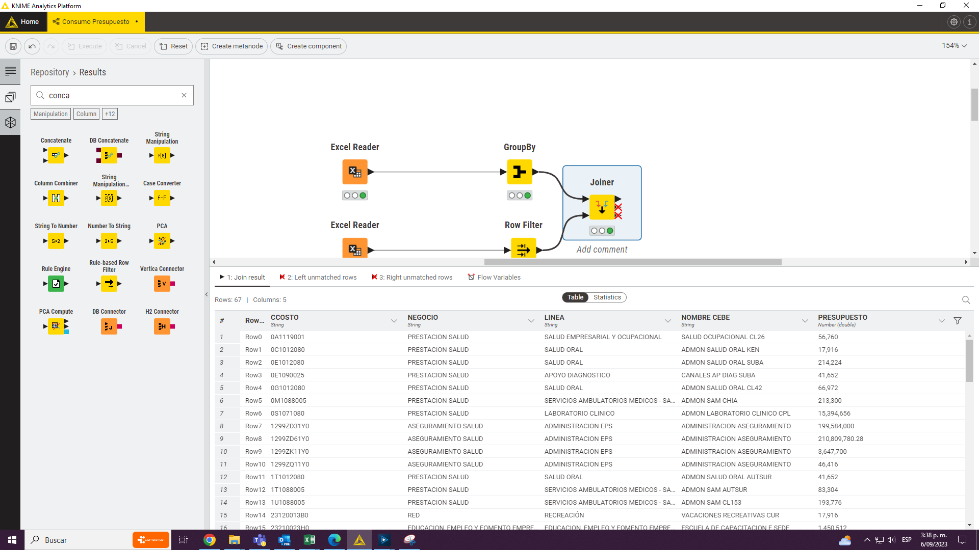This screenshot has width=979, height=550.
Task: Open the 2: Left unmatched rows tab
Action: [318, 278]
